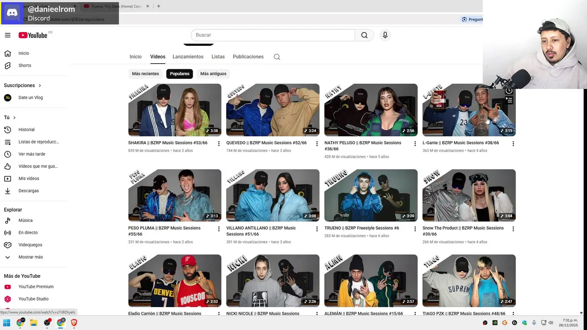Screen dimensions: 587x330
Task: Play the NICKI NICOLE video thumbnail
Action: pyautogui.click(x=273, y=280)
